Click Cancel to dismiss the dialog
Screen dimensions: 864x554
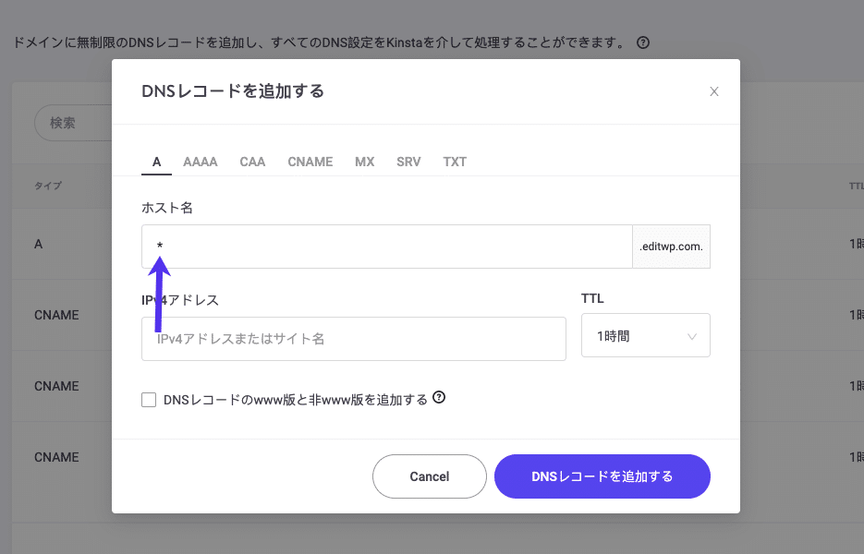pos(429,476)
